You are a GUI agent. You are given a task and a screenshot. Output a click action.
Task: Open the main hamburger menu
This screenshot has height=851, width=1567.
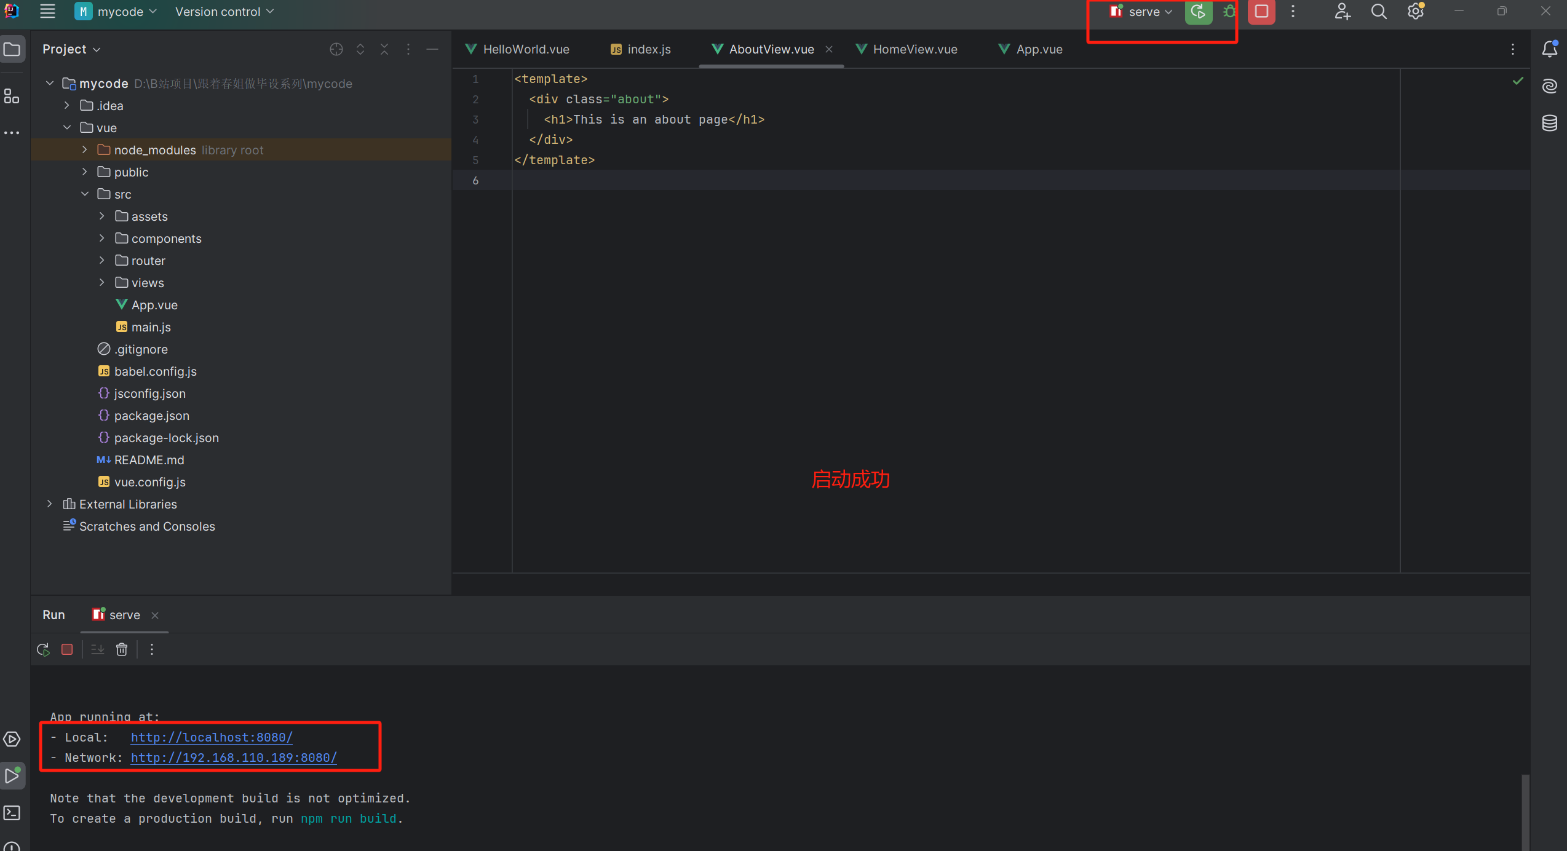point(47,12)
